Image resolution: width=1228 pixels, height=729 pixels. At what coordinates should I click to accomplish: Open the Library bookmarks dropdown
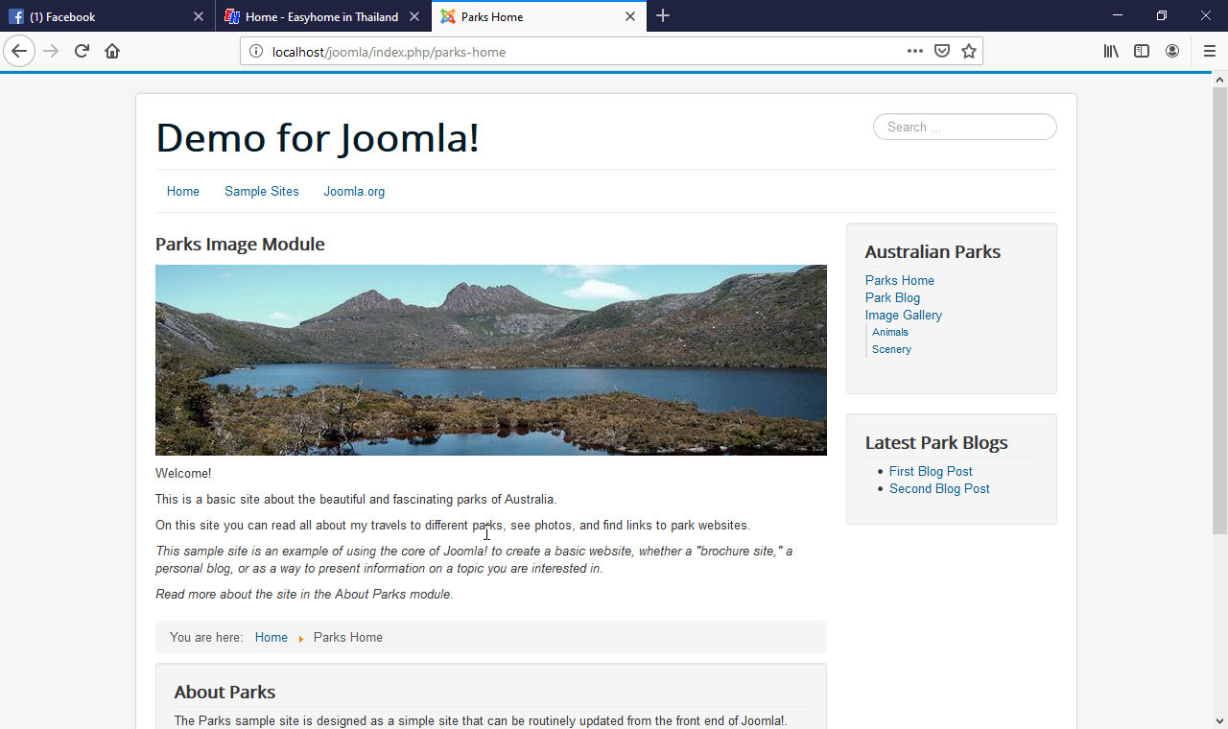(x=1110, y=51)
